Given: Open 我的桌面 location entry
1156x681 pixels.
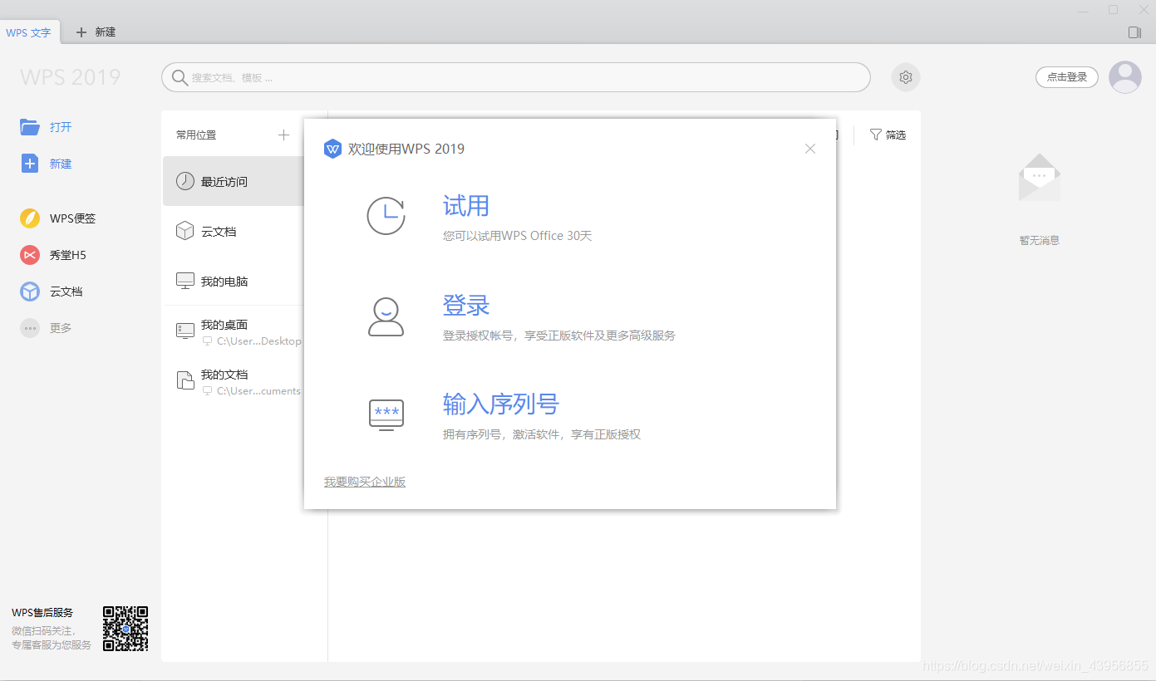Looking at the screenshot, I should [233, 332].
